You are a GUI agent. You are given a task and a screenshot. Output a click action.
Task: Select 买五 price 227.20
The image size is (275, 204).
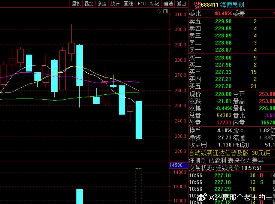pyautogui.click(x=223, y=86)
